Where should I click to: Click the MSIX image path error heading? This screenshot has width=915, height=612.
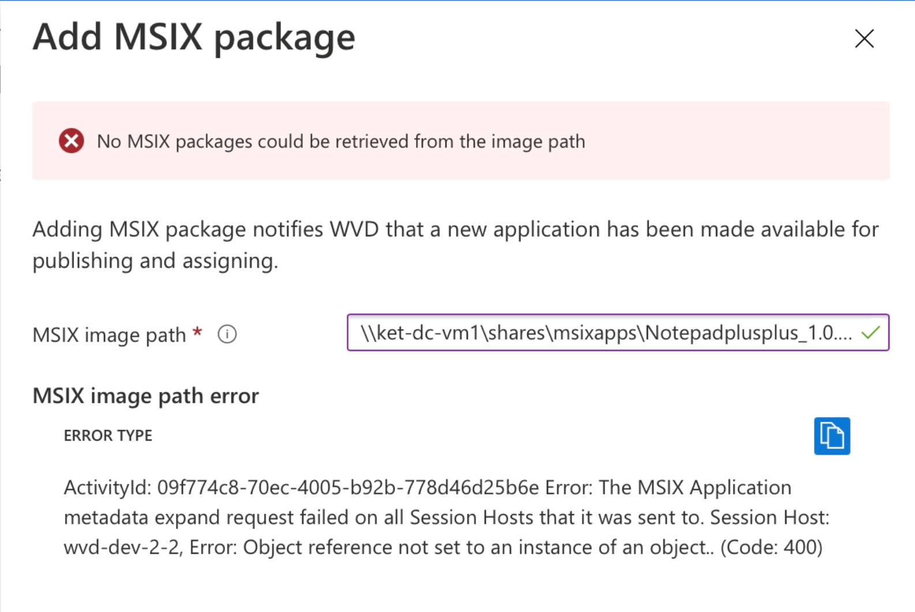146,396
